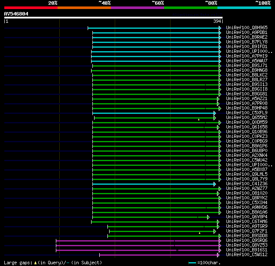Click the query end position 394
275x266 pixels.
pos(217,21)
